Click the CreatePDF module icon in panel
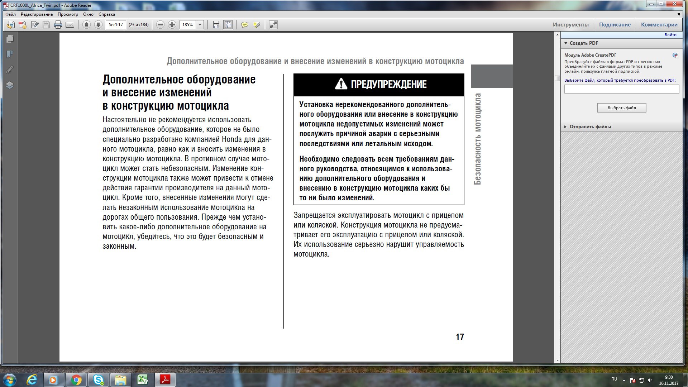688x387 pixels. 675,56
